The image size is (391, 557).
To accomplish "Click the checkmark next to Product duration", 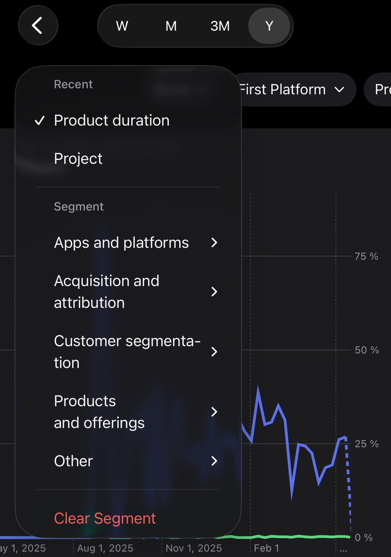I will (x=40, y=121).
